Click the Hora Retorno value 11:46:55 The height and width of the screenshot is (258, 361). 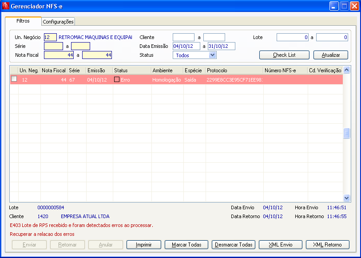pyautogui.click(x=337, y=216)
